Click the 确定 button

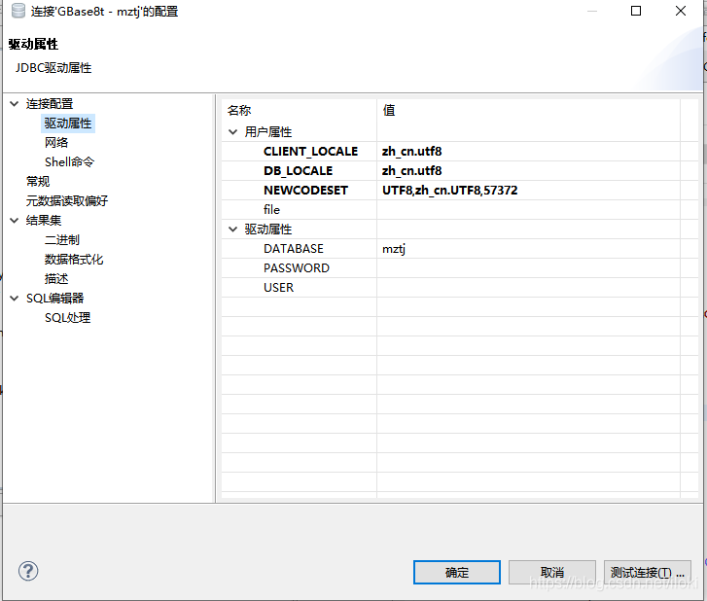click(457, 572)
